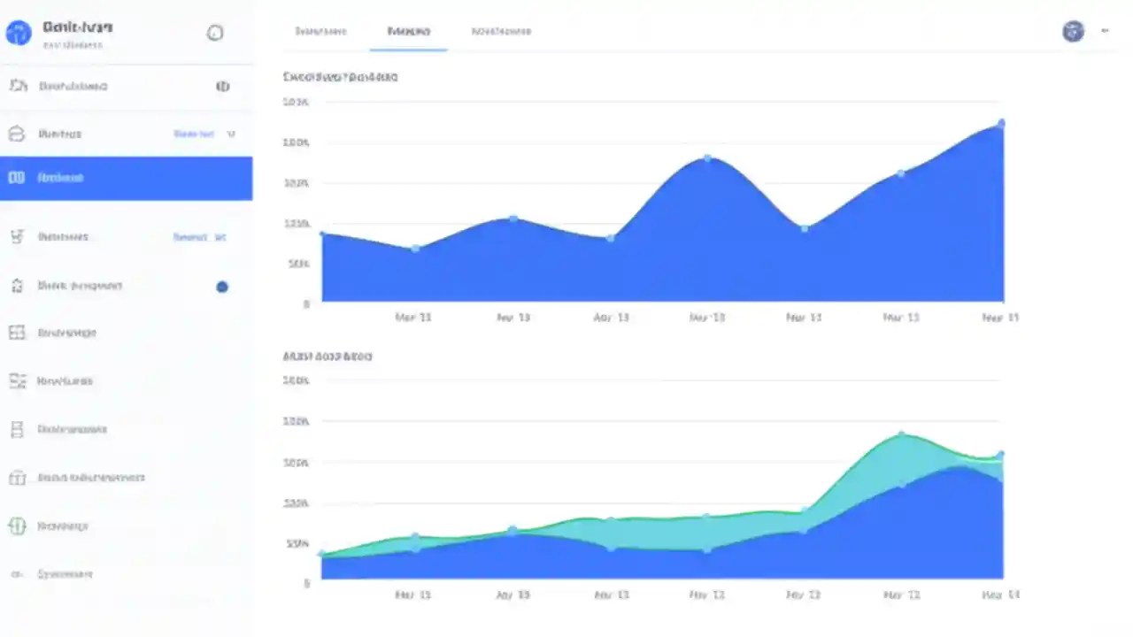Click the blue link on the second sidebar row
The height and width of the screenshot is (637, 1133).
(193, 134)
